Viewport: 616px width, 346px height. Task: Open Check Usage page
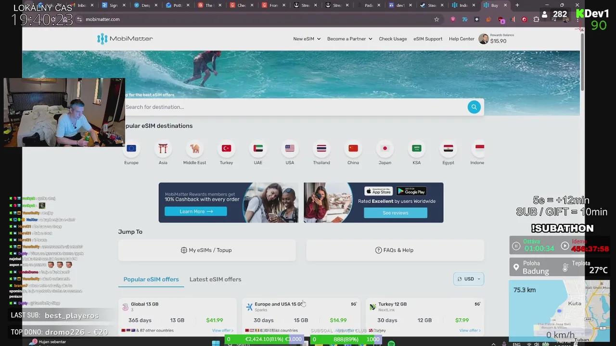[x=393, y=39]
